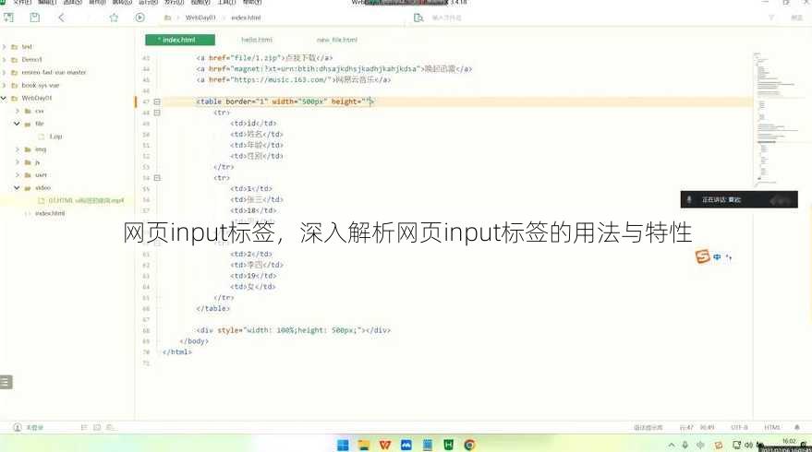Click the volume icon in the system tray
The height and width of the screenshot is (452, 812).
[749, 445]
